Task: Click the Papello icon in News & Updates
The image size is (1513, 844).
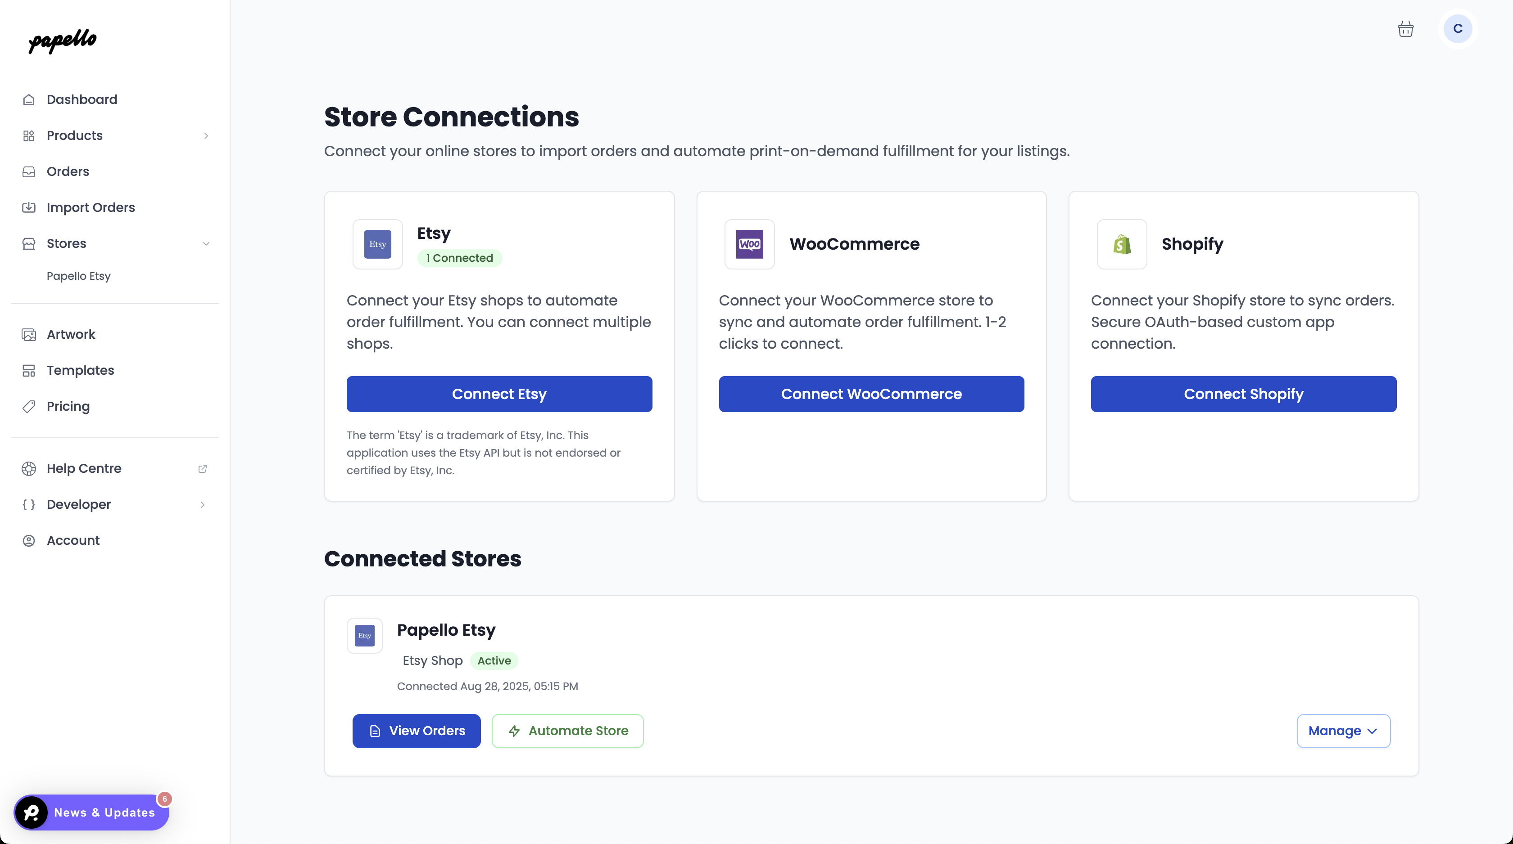Action: pos(32,813)
